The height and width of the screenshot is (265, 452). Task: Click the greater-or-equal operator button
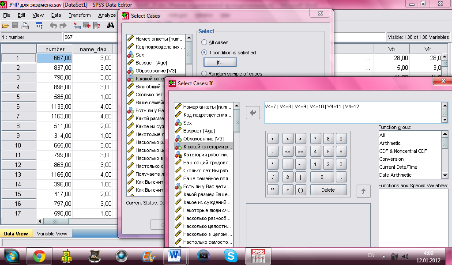(x=300, y=151)
